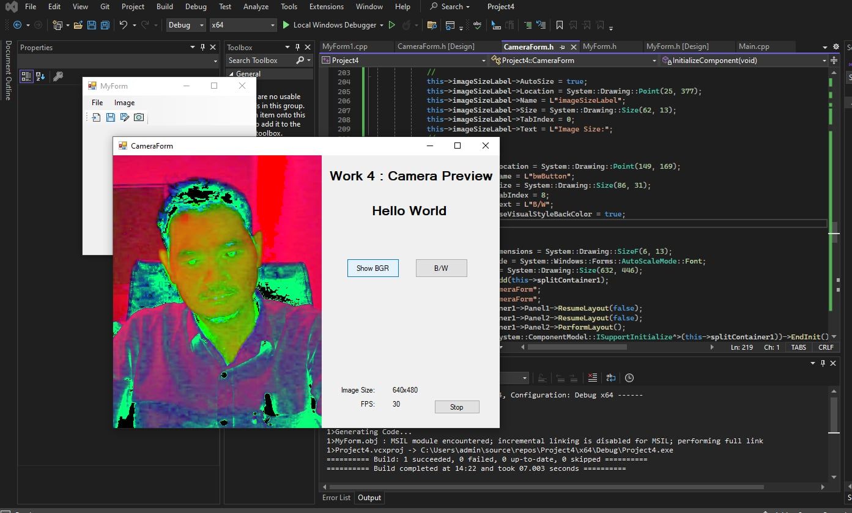852x513 pixels.
Task: Click the Categorized view icon in Properties
Action: (26, 76)
